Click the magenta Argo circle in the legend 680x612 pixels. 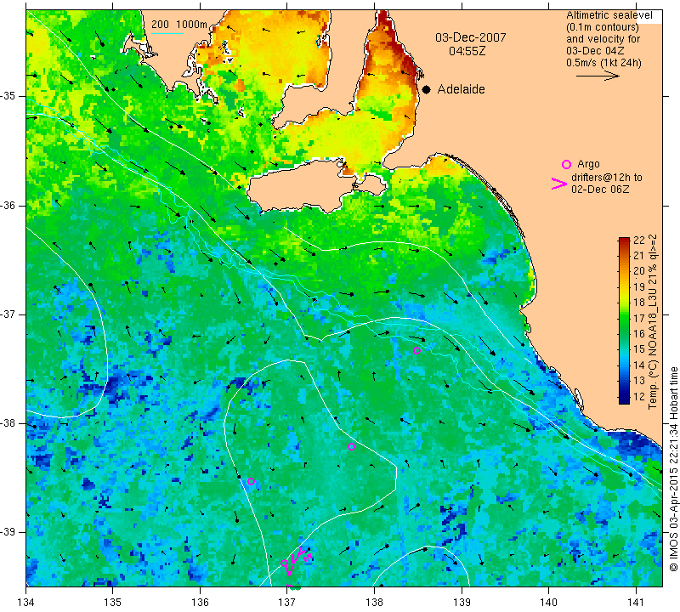pos(566,164)
